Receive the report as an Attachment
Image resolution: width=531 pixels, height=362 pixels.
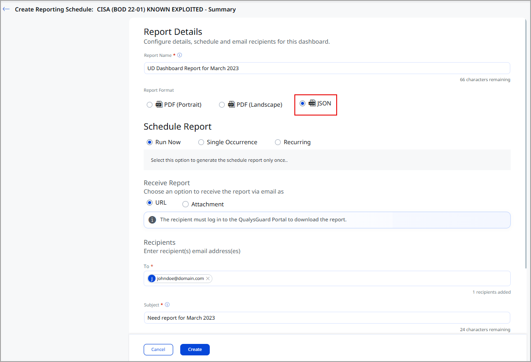click(186, 205)
